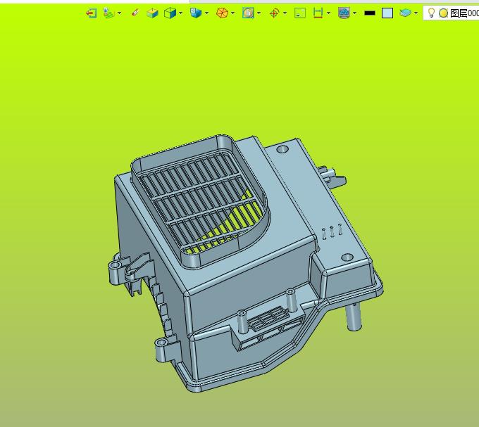The width and height of the screenshot is (479, 427).
Task: Click the yellow-top shaded box icon
Action: tap(152, 13)
